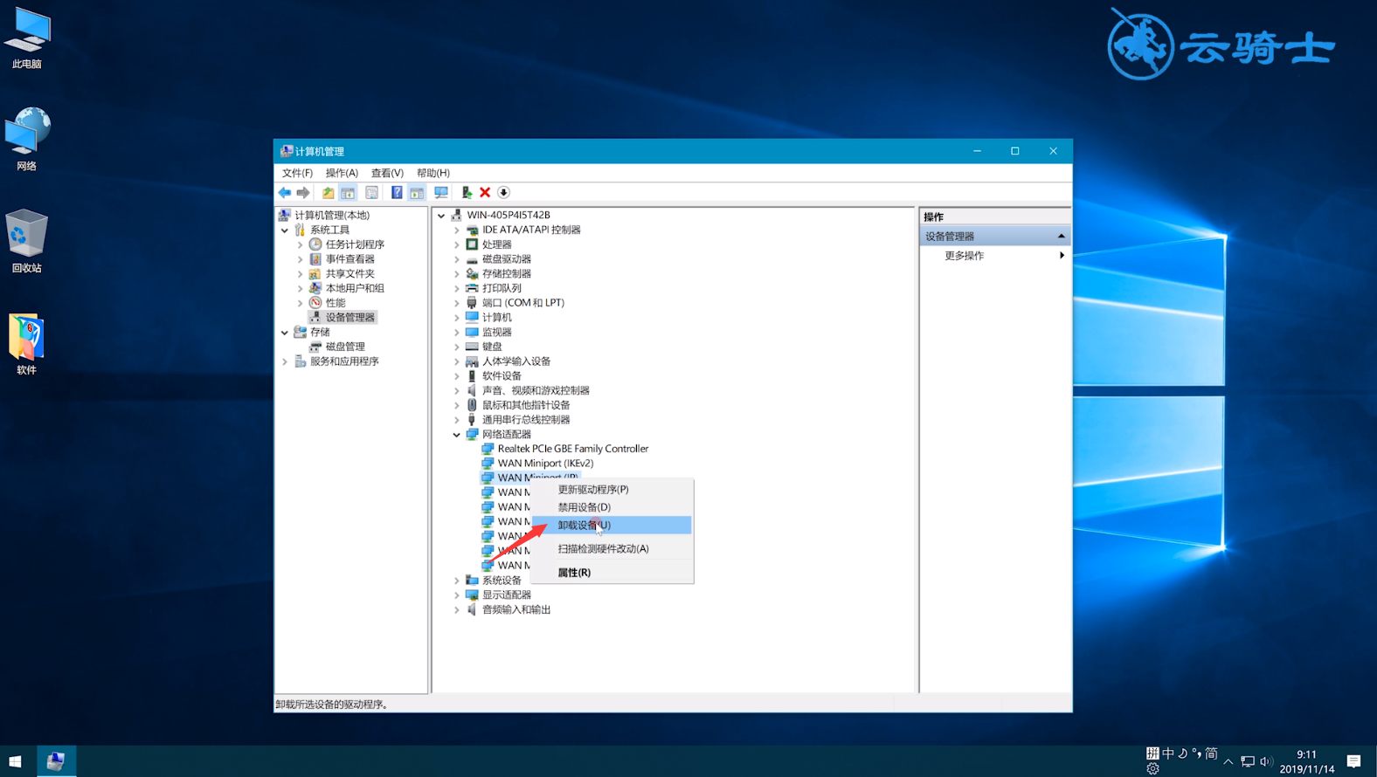
Task: Collapse the 网络适配器 node
Action: pos(456,435)
